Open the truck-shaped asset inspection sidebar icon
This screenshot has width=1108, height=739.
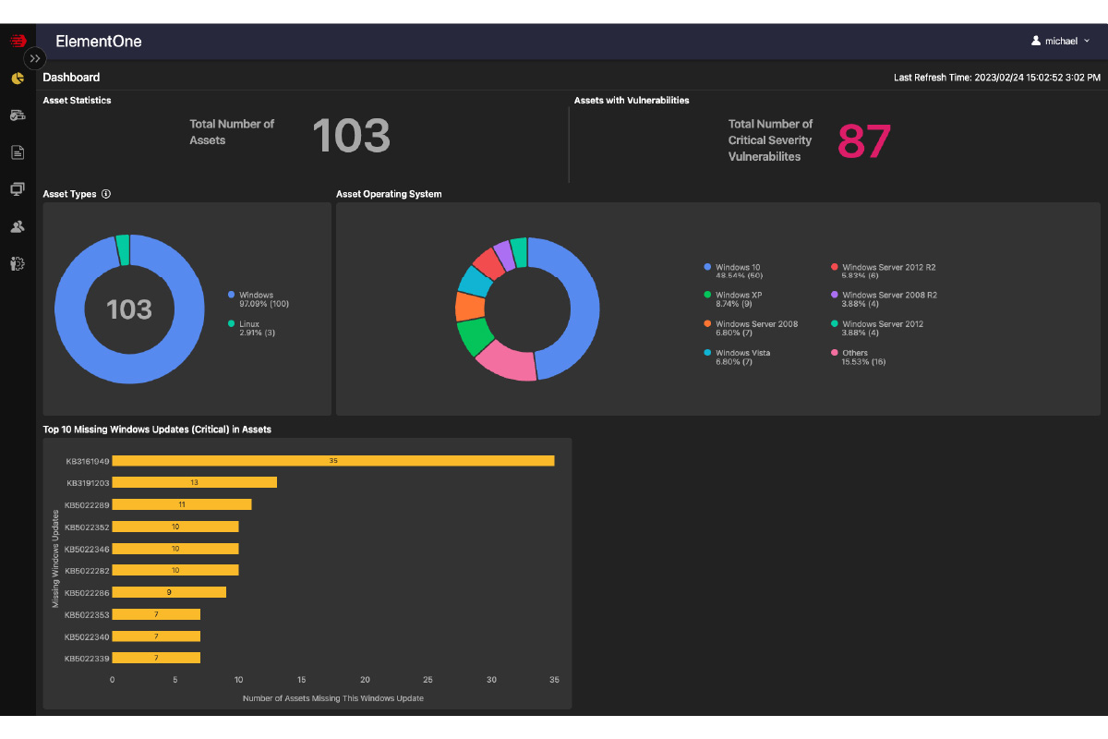coord(18,115)
